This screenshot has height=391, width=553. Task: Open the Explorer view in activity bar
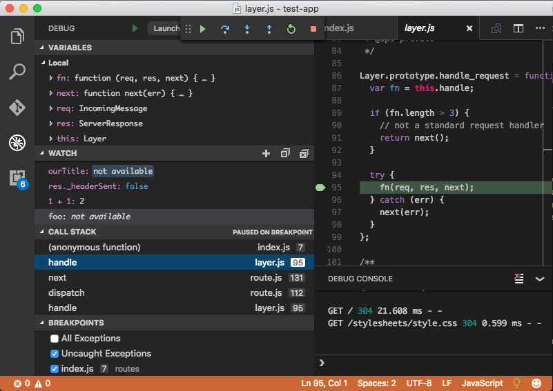17,36
